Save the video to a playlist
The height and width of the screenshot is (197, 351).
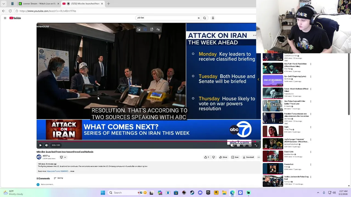tap(235, 157)
